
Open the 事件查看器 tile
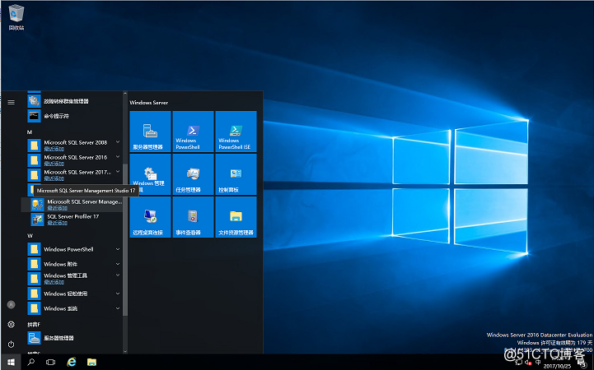pos(193,217)
